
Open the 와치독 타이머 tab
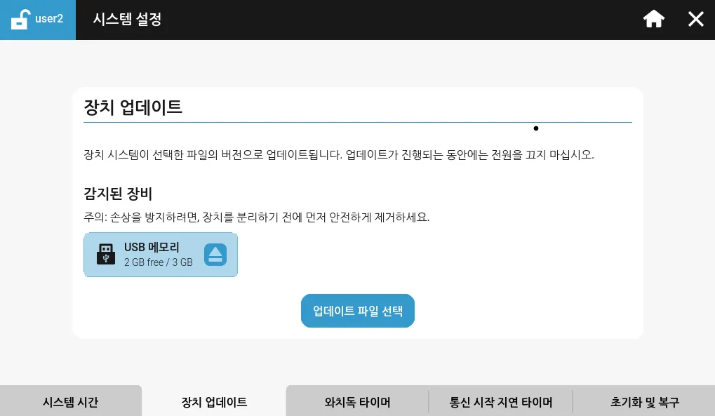357,402
